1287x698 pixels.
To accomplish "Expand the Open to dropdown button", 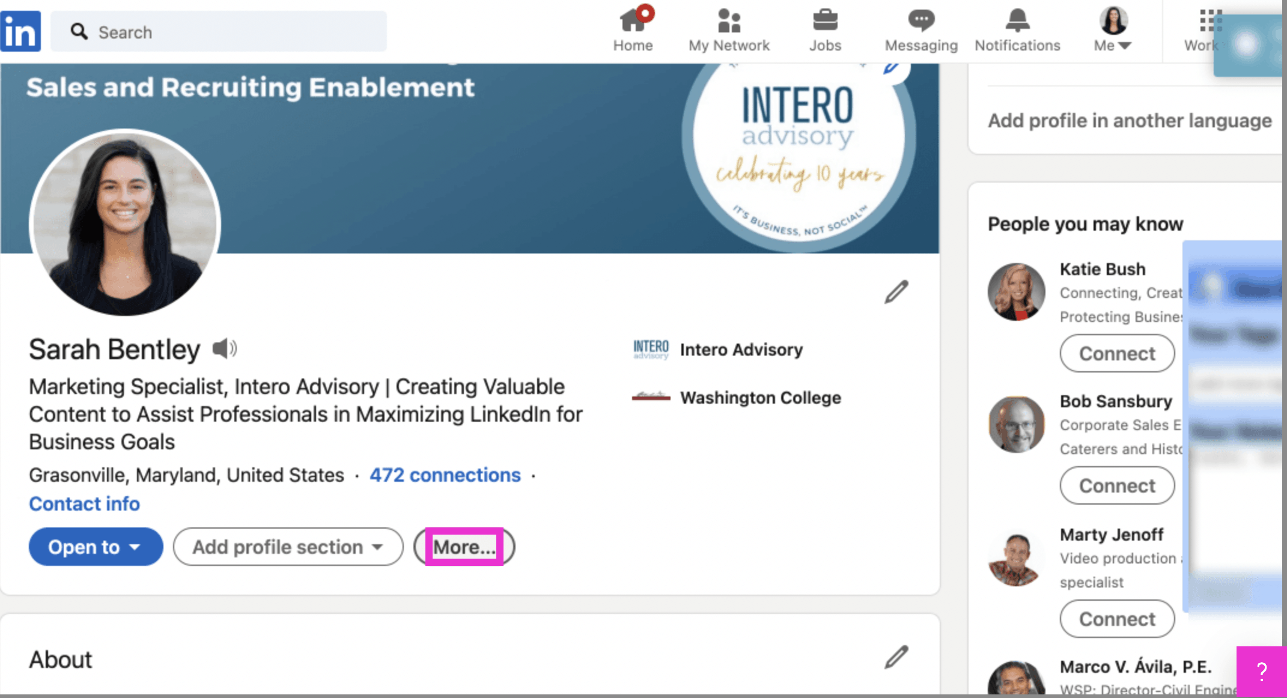I will tap(96, 547).
